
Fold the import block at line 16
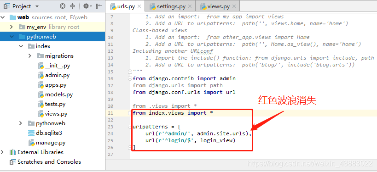tap(130, 78)
